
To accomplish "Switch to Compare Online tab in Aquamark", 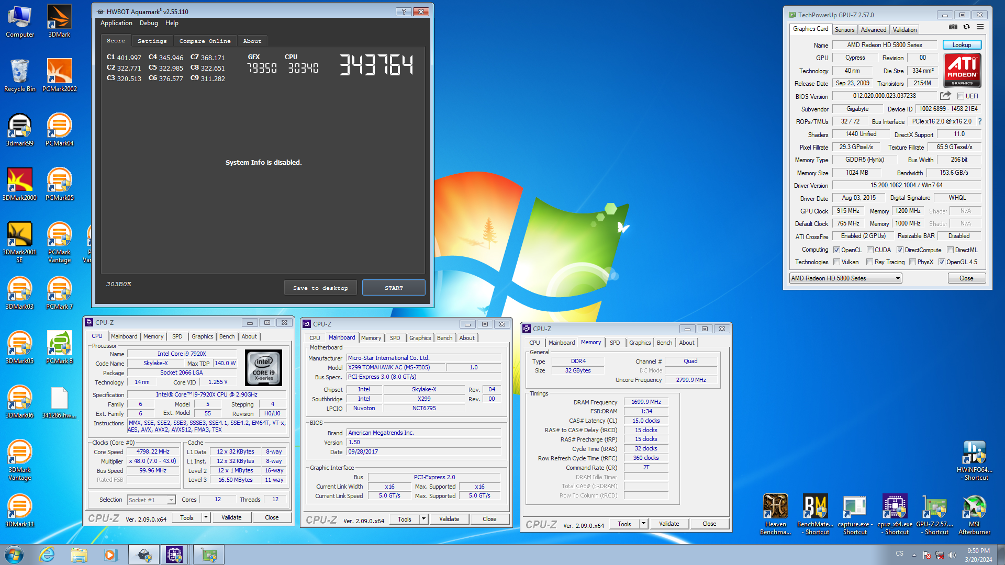I will click(205, 41).
